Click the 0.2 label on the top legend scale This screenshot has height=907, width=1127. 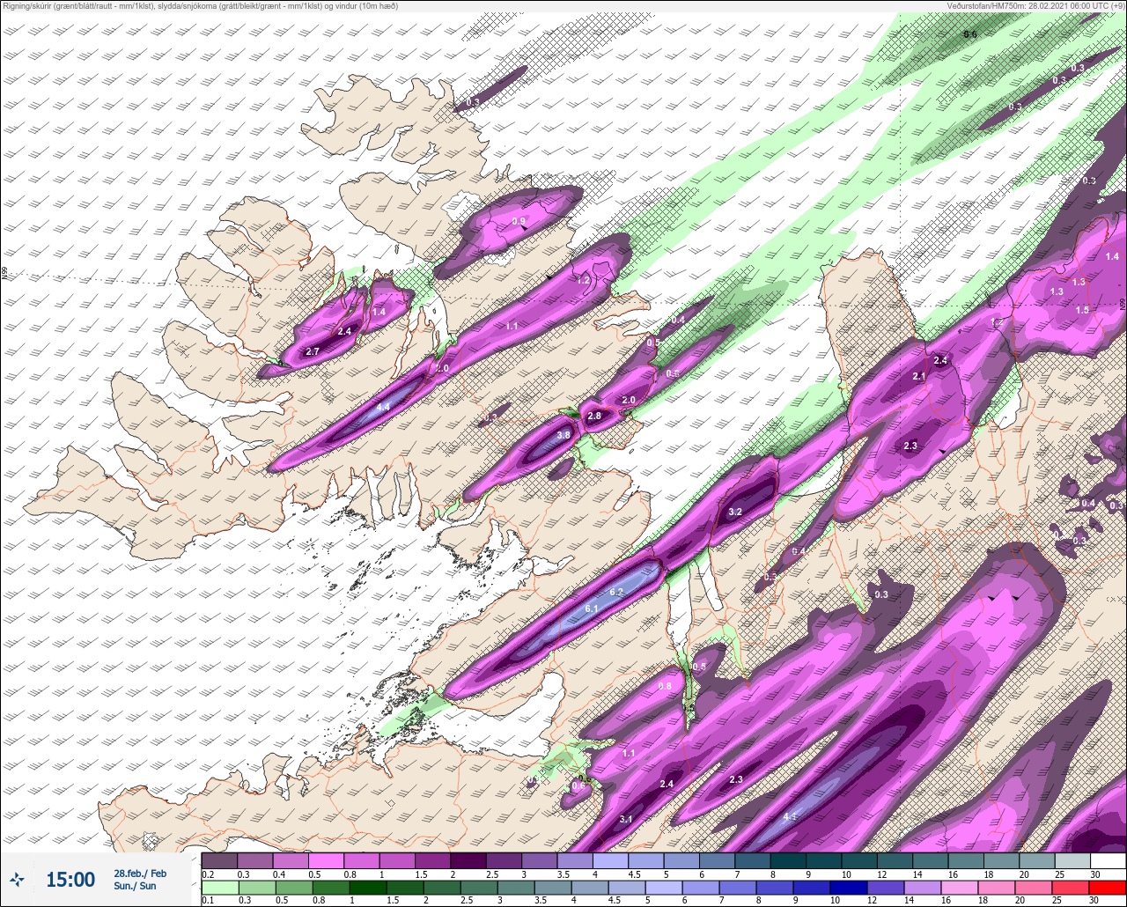tap(208, 874)
